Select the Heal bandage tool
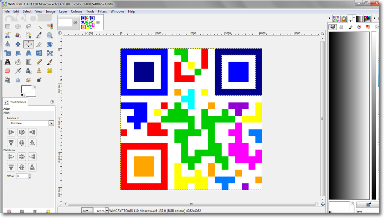The width and height of the screenshot is (385, 219). [x=50, y=71]
